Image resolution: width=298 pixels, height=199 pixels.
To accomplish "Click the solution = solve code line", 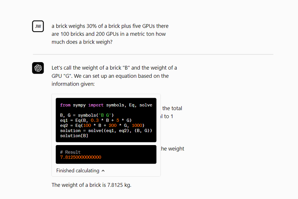I will (x=106, y=131).
